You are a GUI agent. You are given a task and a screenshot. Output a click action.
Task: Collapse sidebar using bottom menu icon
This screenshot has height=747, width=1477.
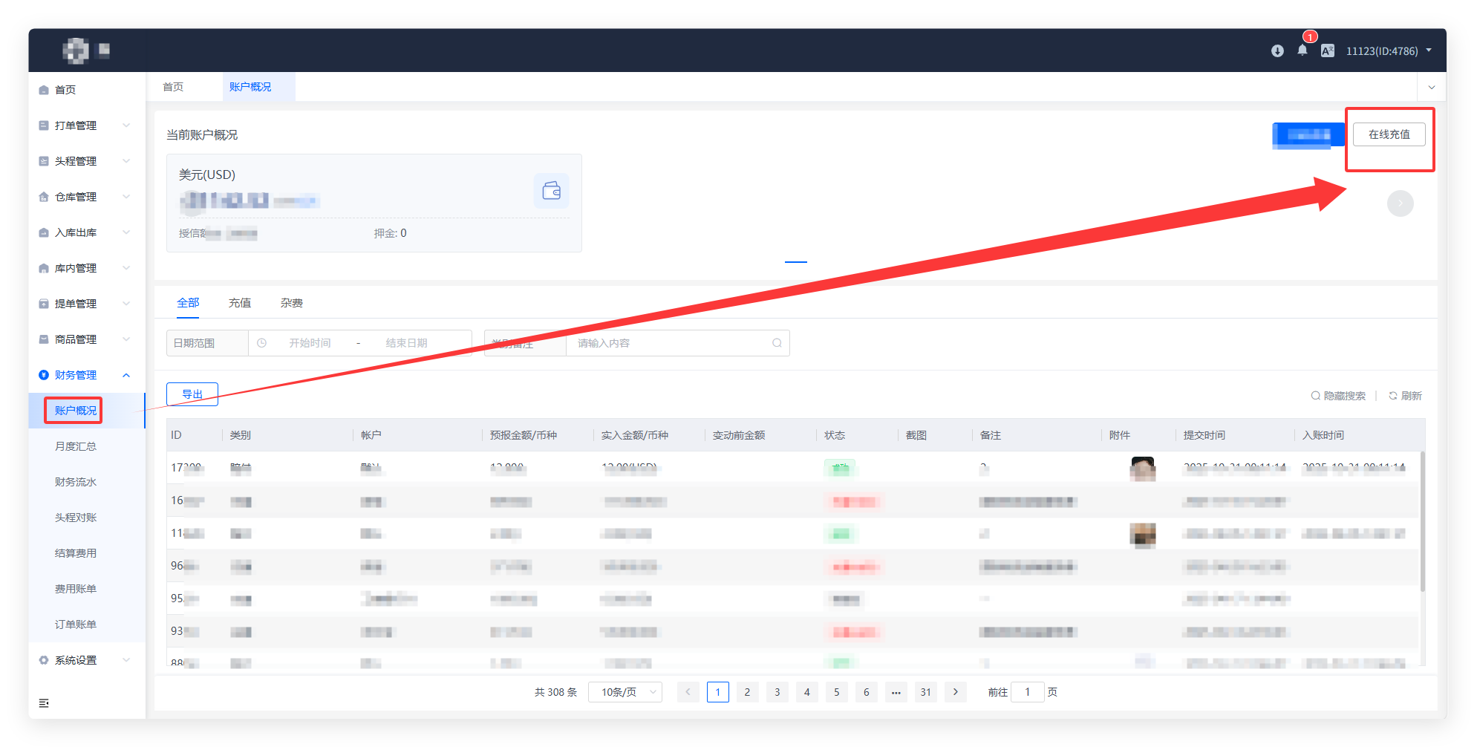[x=44, y=703]
